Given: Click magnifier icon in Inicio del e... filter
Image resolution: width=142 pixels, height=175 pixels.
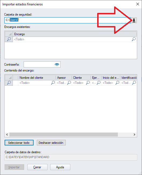Looking at the screenshot, I should point(117,83).
